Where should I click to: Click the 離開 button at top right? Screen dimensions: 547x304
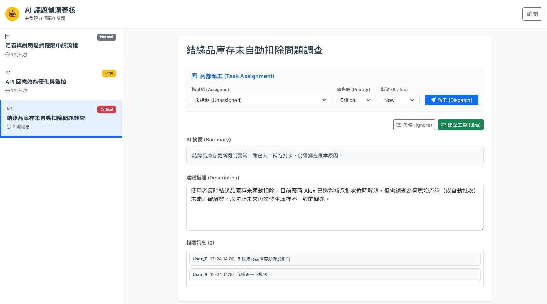click(532, 14)
